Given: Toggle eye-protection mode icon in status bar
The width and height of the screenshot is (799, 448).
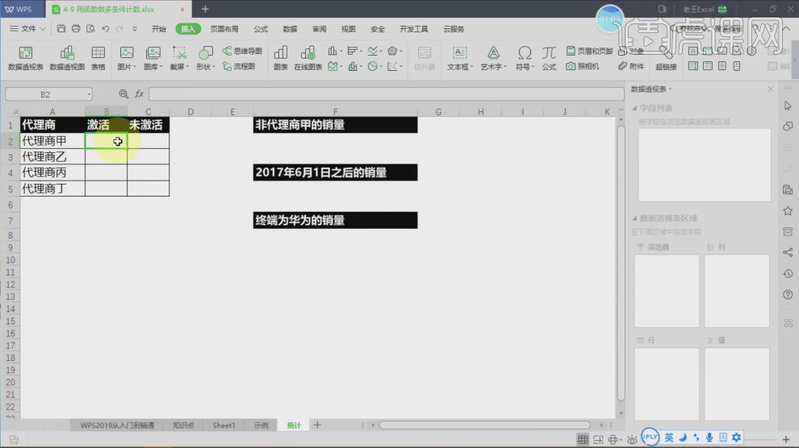Looking at the screenshot, I should [x=632, y=439].
